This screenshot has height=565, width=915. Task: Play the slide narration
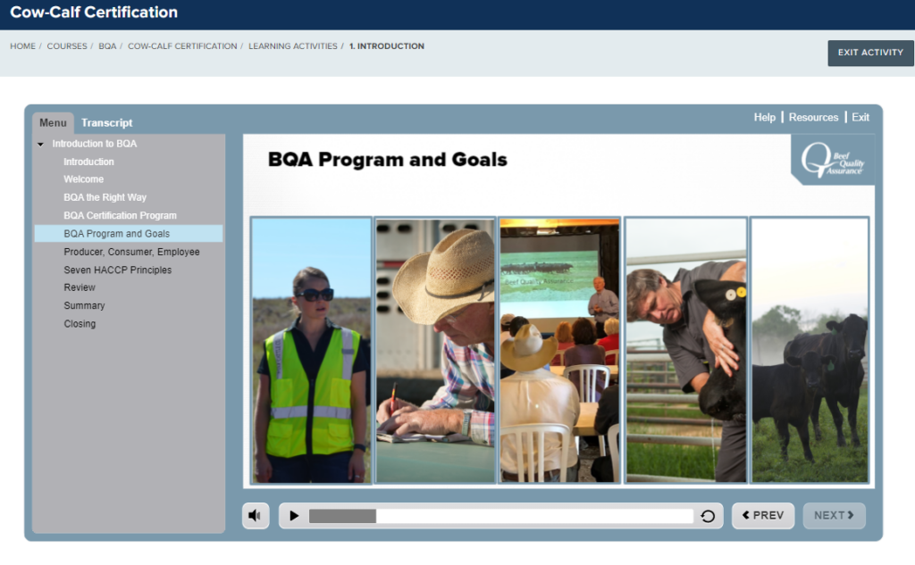[294, 515]
